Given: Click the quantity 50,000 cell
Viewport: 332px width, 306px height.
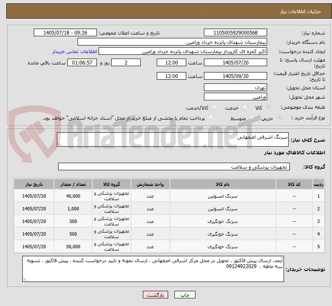Looking at the screenshot, I should tap(73, 247).
